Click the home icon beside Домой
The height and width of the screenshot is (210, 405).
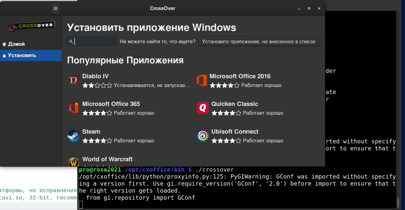point(4,44)
